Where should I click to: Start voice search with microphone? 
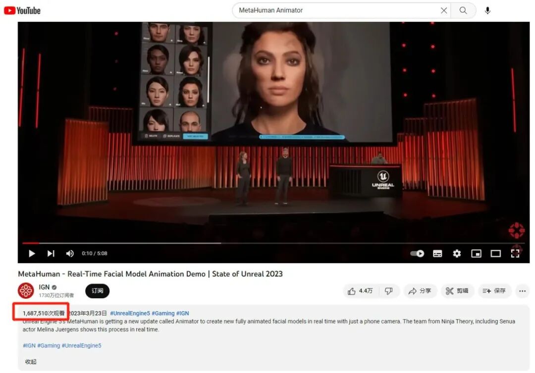[x=487, y=10]
